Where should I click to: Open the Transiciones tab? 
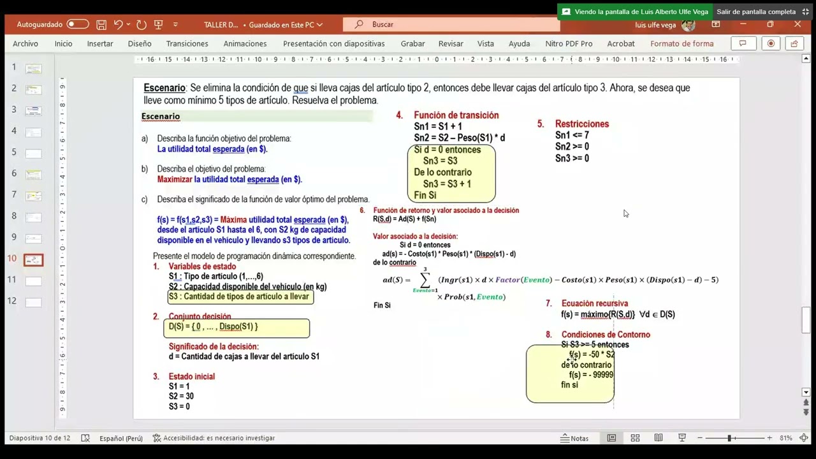coord(187,43)
